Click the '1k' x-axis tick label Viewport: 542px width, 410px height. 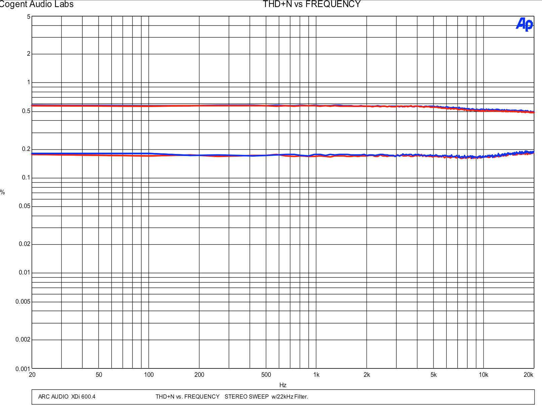pos(316,375)
